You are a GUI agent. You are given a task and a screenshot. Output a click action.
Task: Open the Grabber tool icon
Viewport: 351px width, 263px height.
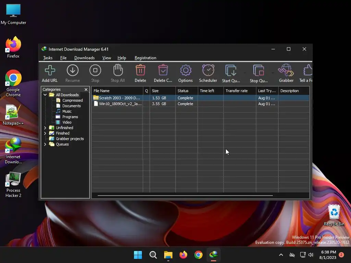286,73
